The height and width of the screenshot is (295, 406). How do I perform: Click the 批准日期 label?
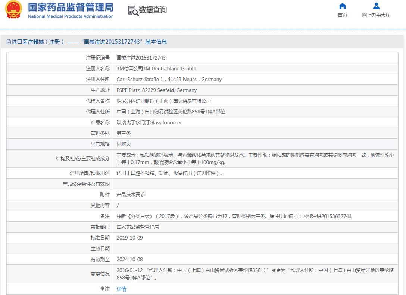pos(100,238)
